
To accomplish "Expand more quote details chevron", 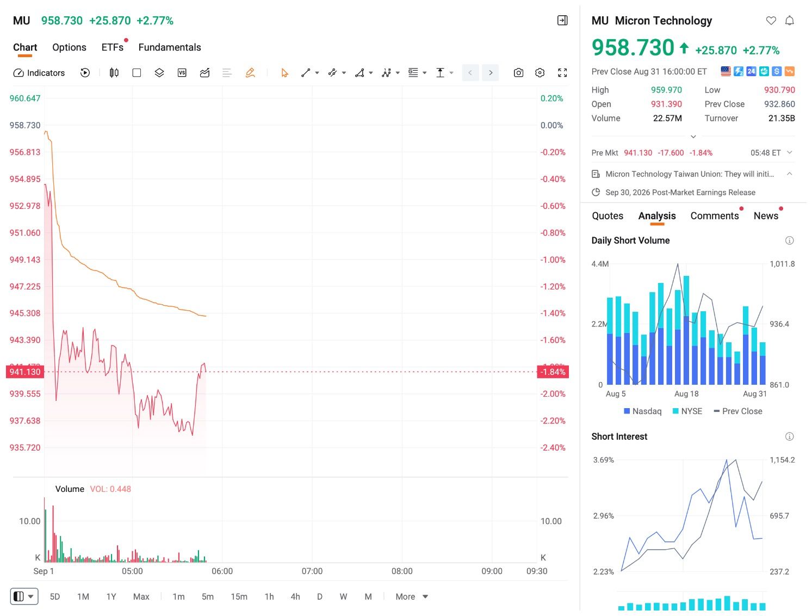I will [693, 137].
